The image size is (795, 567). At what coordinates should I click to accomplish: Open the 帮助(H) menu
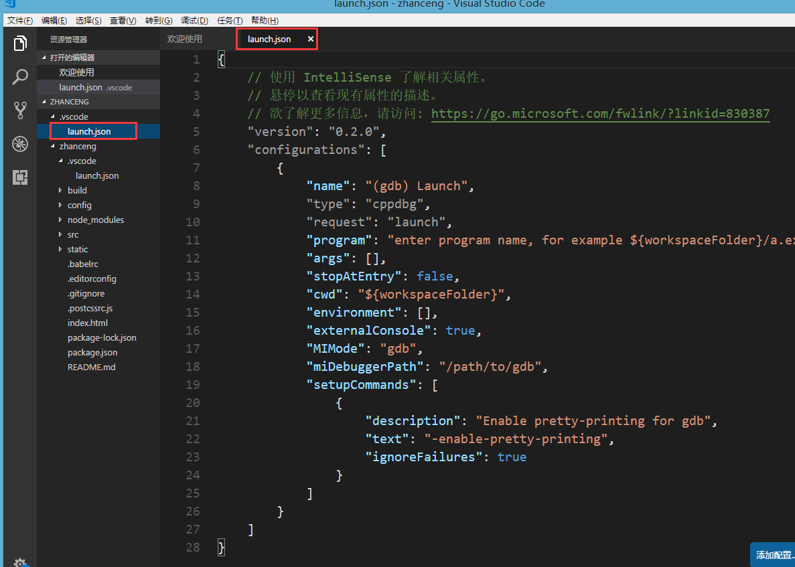[265, 20]
